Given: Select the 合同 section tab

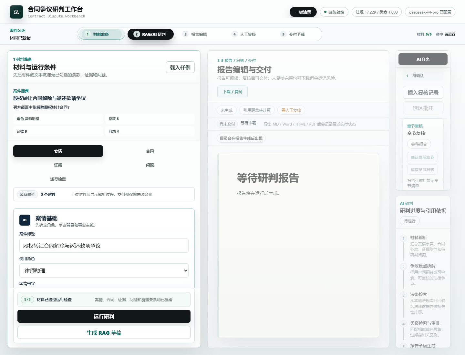Looking at the screenshot, I should (x=150, y=151).
